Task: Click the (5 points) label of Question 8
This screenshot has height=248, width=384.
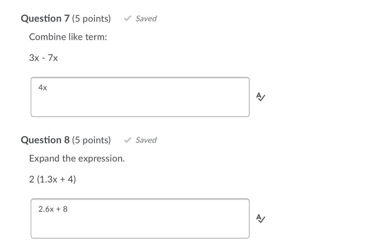Action: coord(91,140)
